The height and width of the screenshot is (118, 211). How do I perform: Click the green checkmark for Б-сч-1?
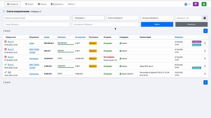(x=6, y=65)
